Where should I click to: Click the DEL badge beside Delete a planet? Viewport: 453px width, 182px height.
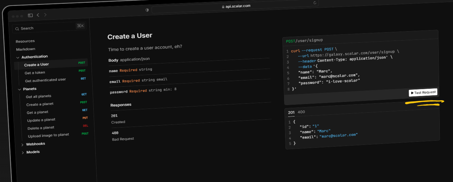(86, 125)
